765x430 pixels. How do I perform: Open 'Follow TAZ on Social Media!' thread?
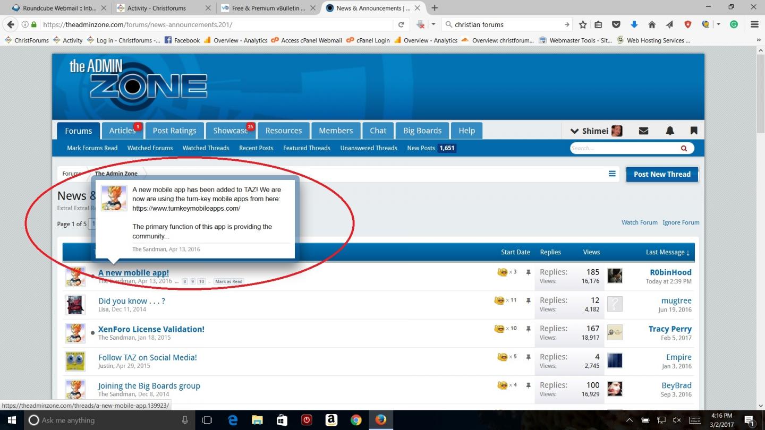148,357
